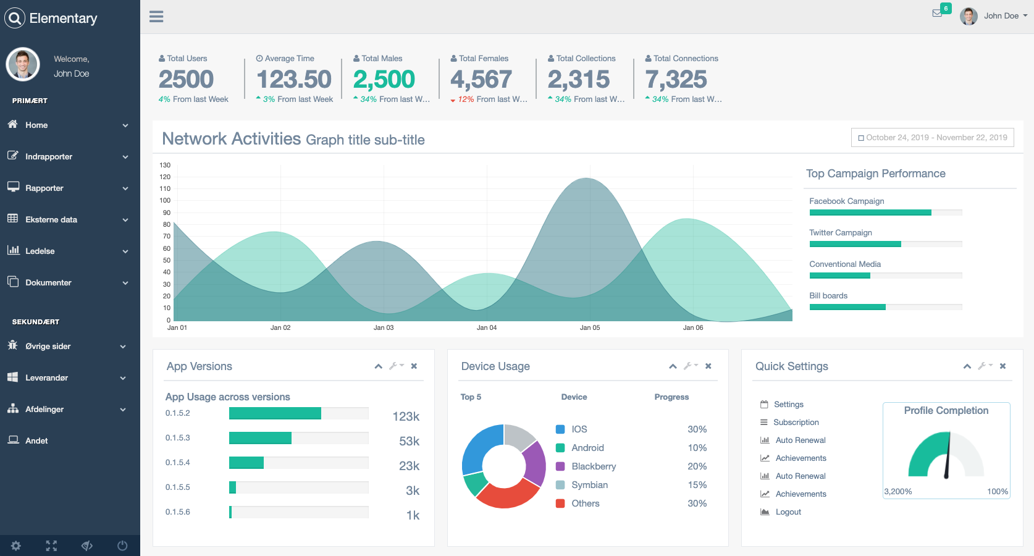Click the Leverandør windows icon
This screenshot has height=556, width=1034.
tap(12, 377)
